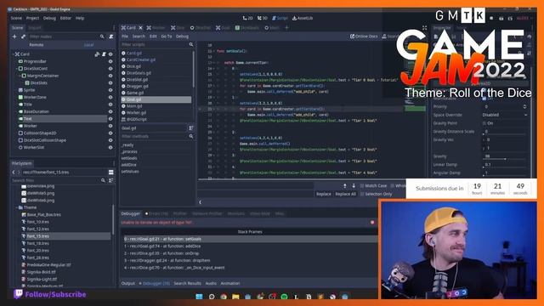Click the search icon in the filter scripts box
Image resolution: width=544 pixels, height=306 pixels.
click(191, 44)
